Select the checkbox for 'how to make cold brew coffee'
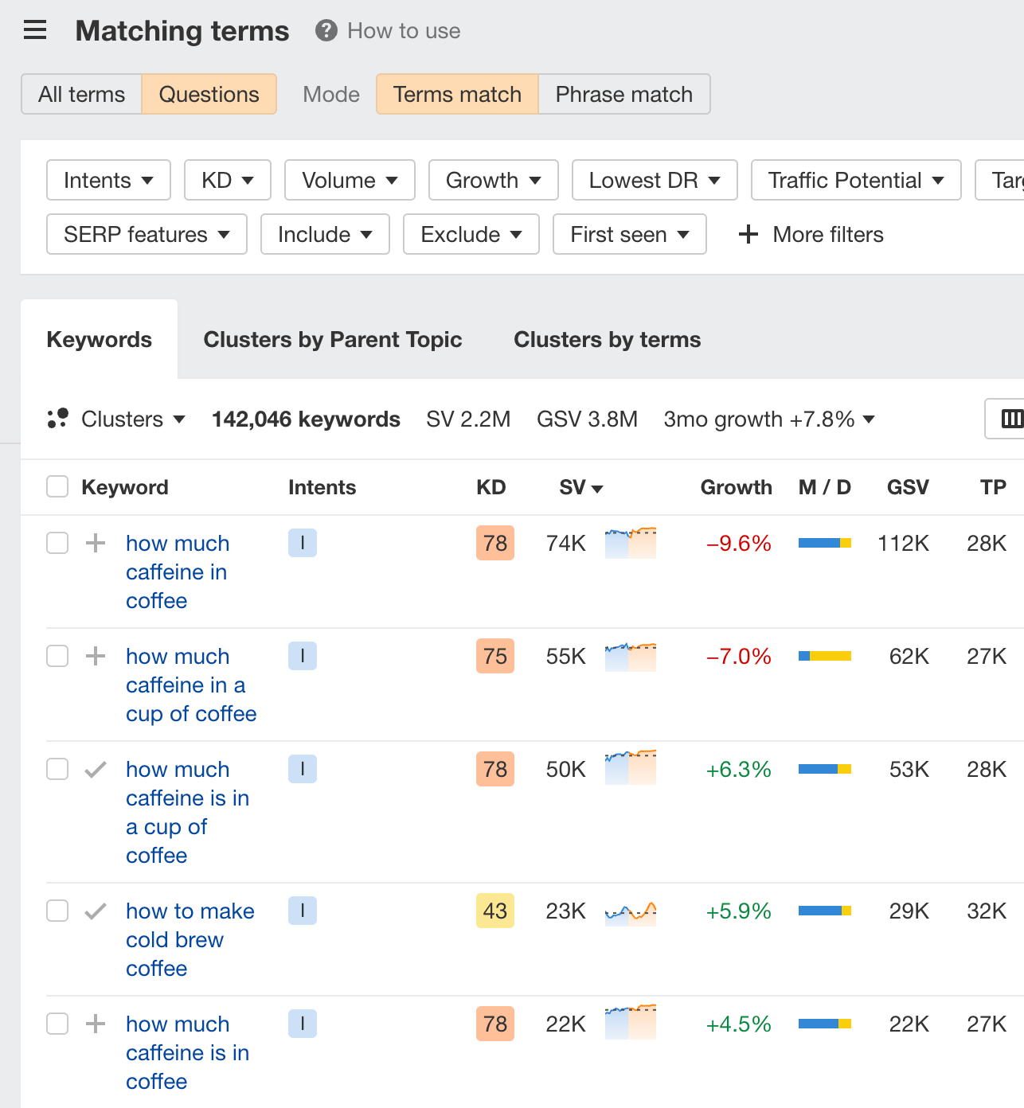The height and width of the screenshot is (1108, 1024). [x=57, y=911]
